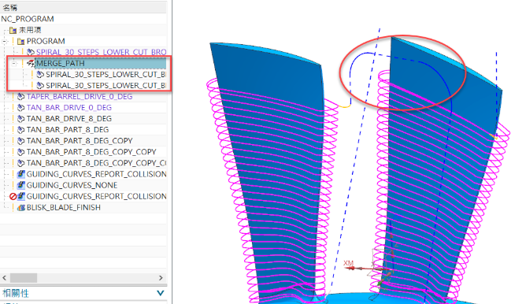Click the red prohibited status icon
This screenshot has height=304, width=526.
[13, 196]
